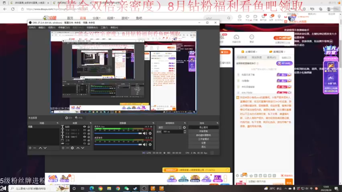Expand Douyu 分类 category dropdown
Viewport: 342px width, 192px height.
pos(96,18)
